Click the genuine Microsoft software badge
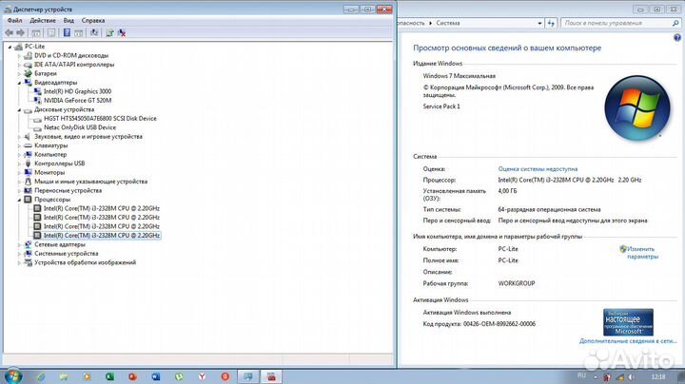This screenshot has width=685, height=384. tap(628, 322)
